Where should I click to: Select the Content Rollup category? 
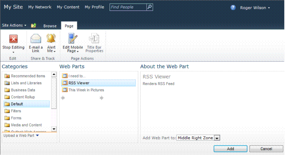[27, 97]
